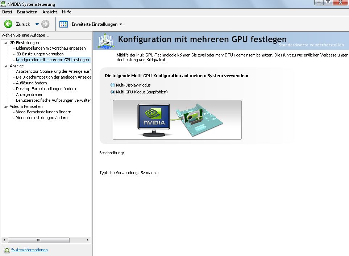Click the Anzeige category label
Image resolution: width=349 pixels, height=256 pixels.
[17, 66]
